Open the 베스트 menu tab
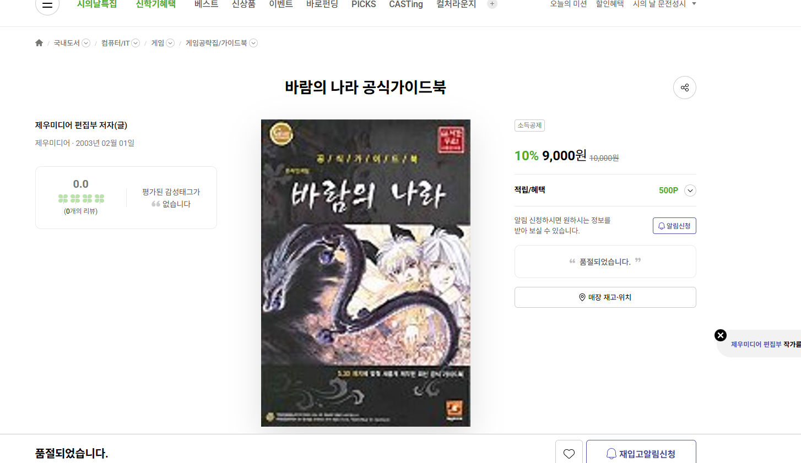The image size is (801, 463). tap(207, 4)
